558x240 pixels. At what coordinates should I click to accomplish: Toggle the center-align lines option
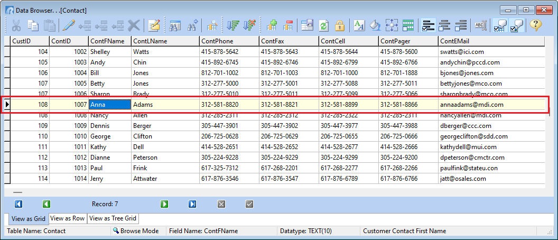tap(444, 25)
